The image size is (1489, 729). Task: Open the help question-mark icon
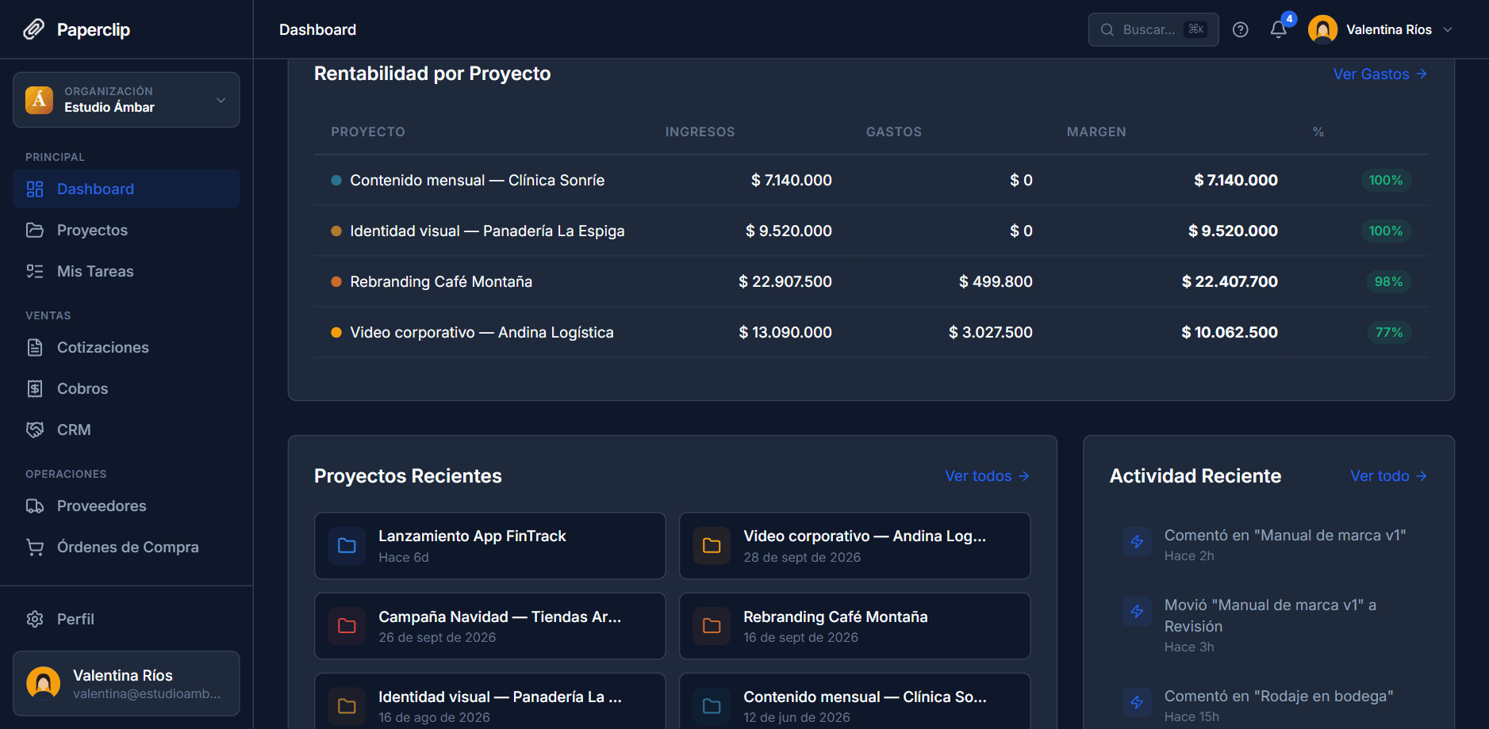point(1241,29)
